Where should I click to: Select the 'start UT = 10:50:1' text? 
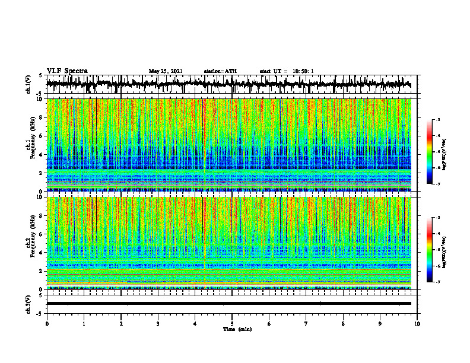[x=287, y=71]
